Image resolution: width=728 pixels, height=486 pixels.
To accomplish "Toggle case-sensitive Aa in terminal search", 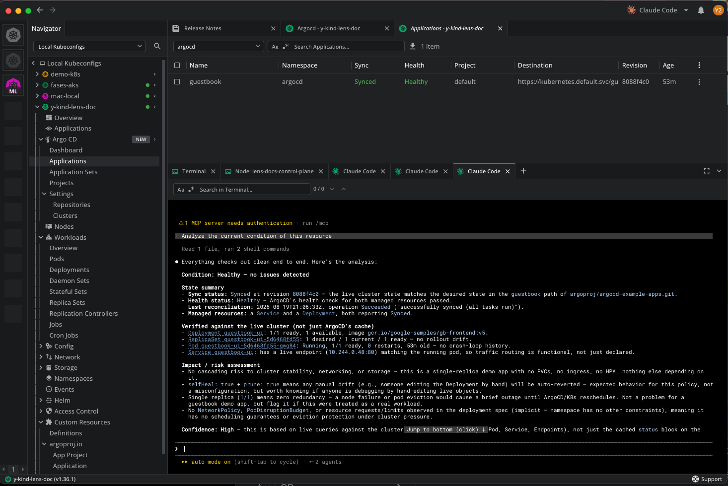I will coord(181,189).
